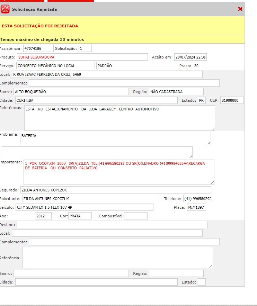Click the Ano field 2012
This screenshot has width=257, height=306.
(43, 216)
